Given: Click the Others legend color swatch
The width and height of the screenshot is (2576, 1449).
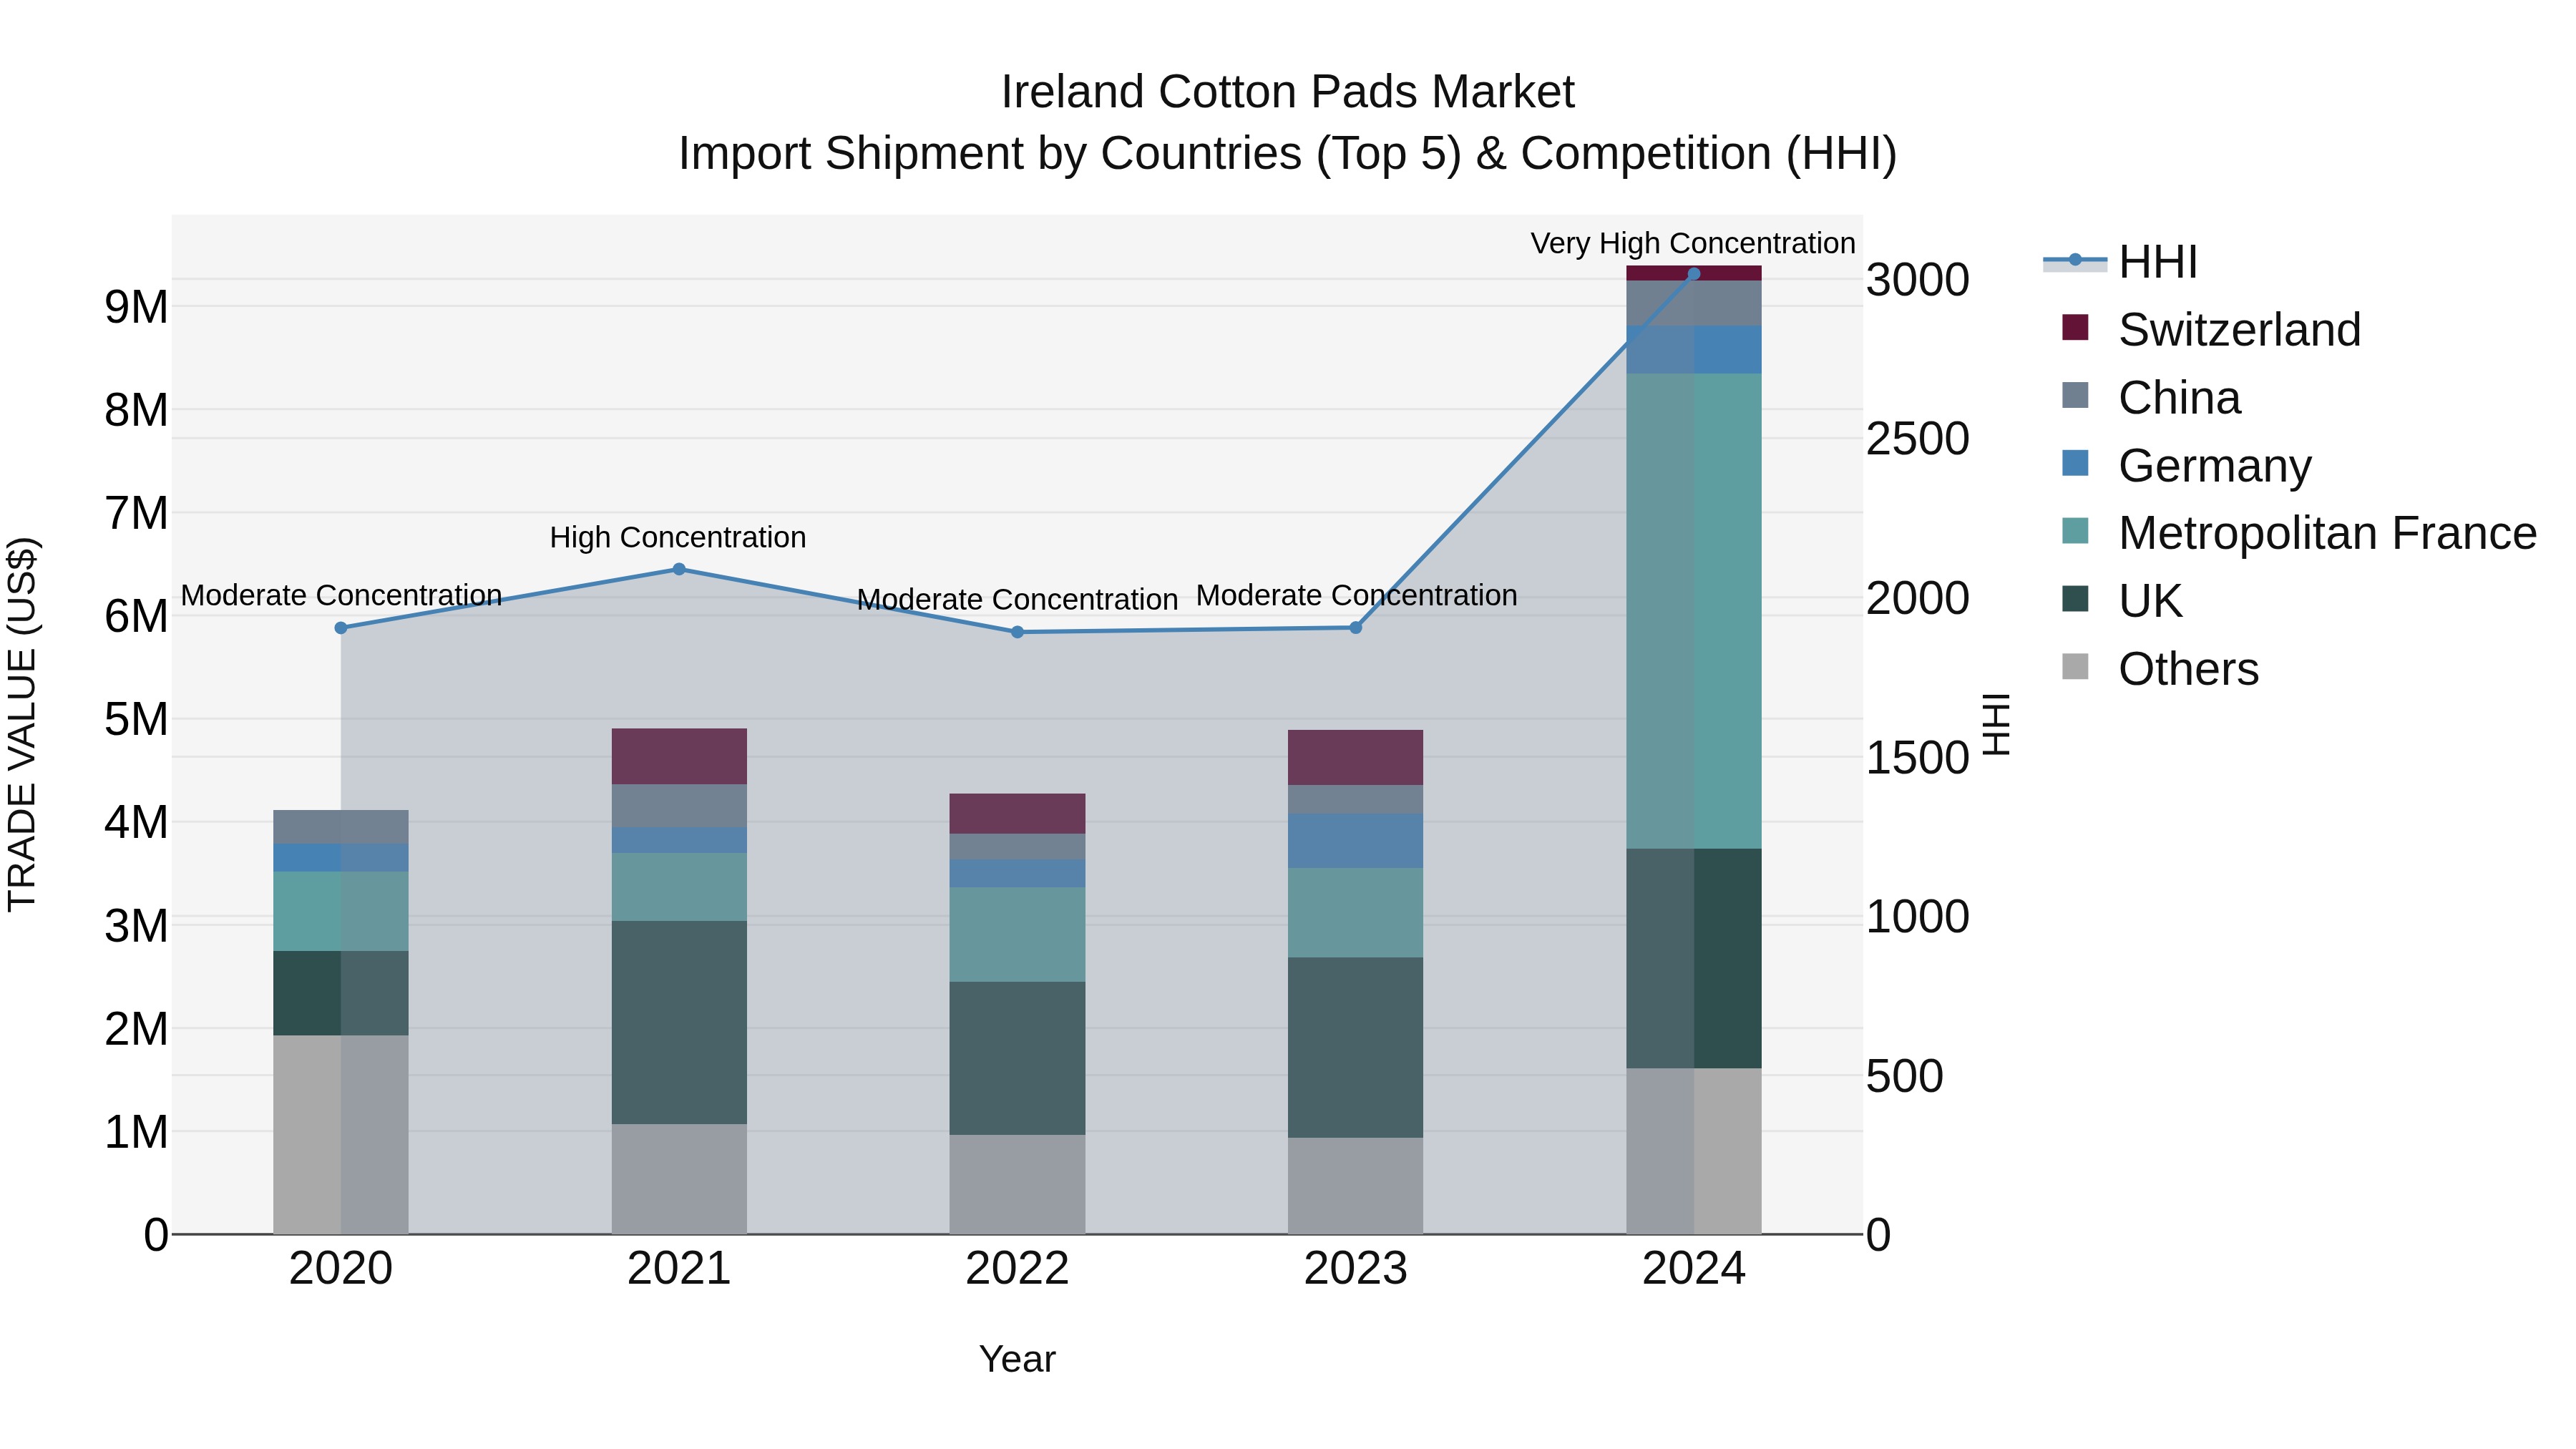Looking at the screenshot, I should [2075, 667].
